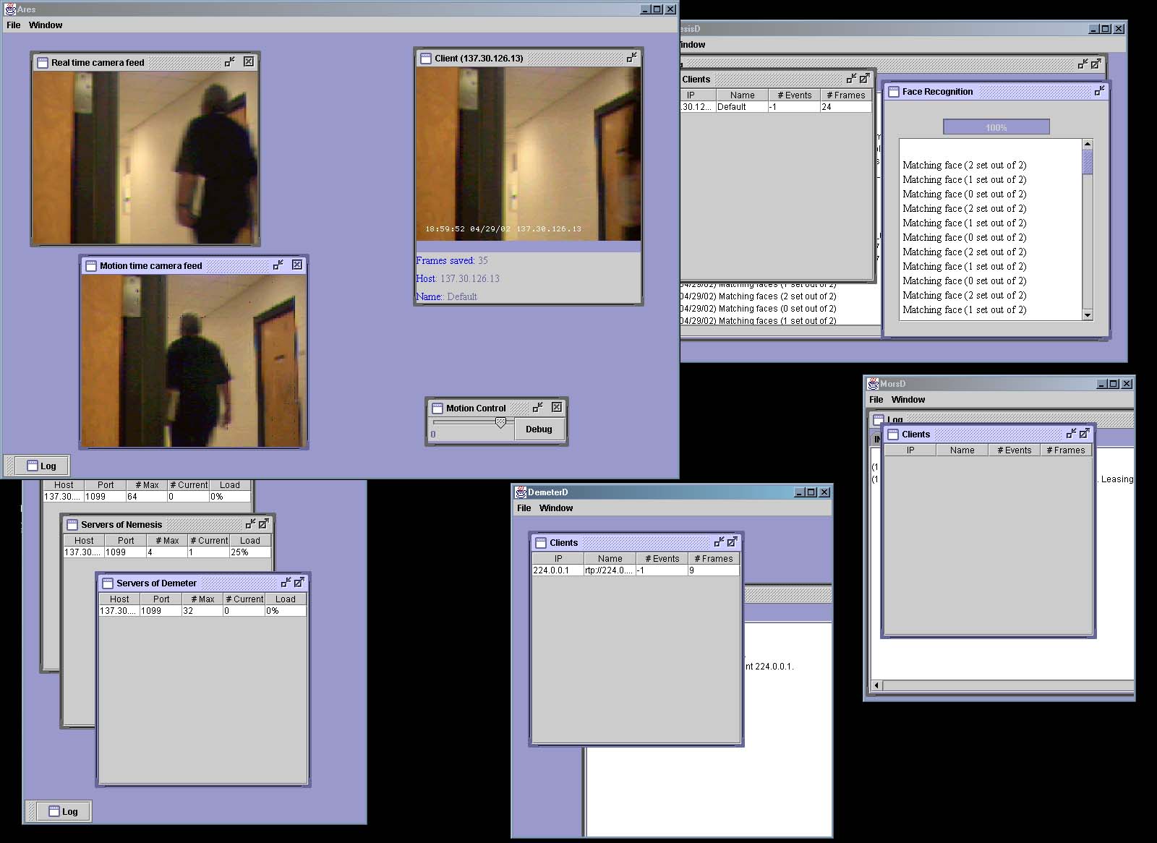Click the IP column header in DemeterD Clients
Screen dimensions: 1157x843
[x=558, y=559]
